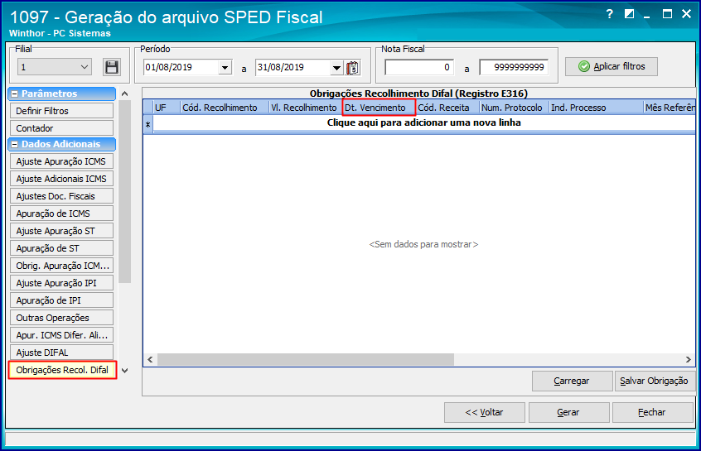Screen dimensions: 701x451
Task: Click the << Voltar button
Action: (484, 412)
